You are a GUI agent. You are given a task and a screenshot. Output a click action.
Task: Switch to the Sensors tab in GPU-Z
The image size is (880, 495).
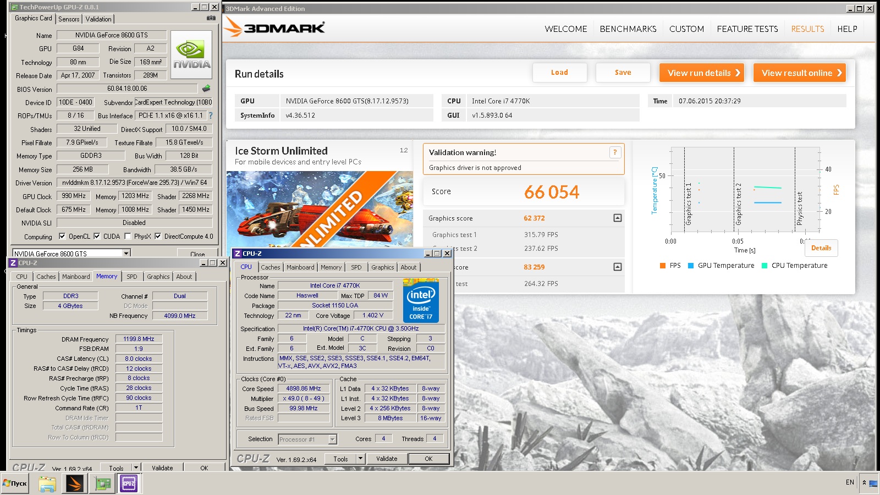click(69, 19)
